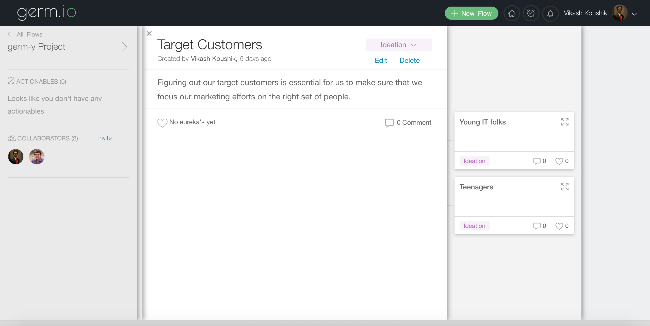Image resolution: width=650 pixels, height=326 pixels.
Task: Click the Ideation tag on Teenagers card
Action: 474,226
